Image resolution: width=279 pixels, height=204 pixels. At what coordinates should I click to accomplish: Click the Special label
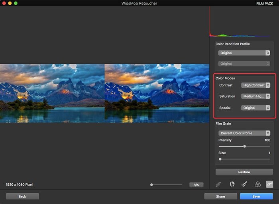[x=225, y=108]
